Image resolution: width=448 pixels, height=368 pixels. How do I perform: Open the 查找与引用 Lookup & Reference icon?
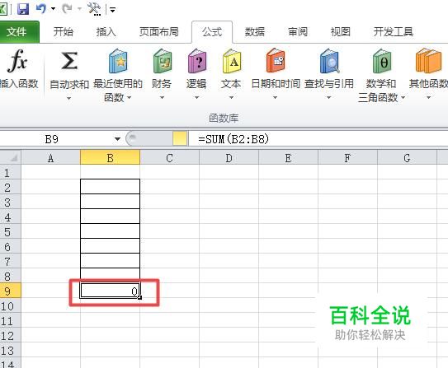(x=329, y=61)
